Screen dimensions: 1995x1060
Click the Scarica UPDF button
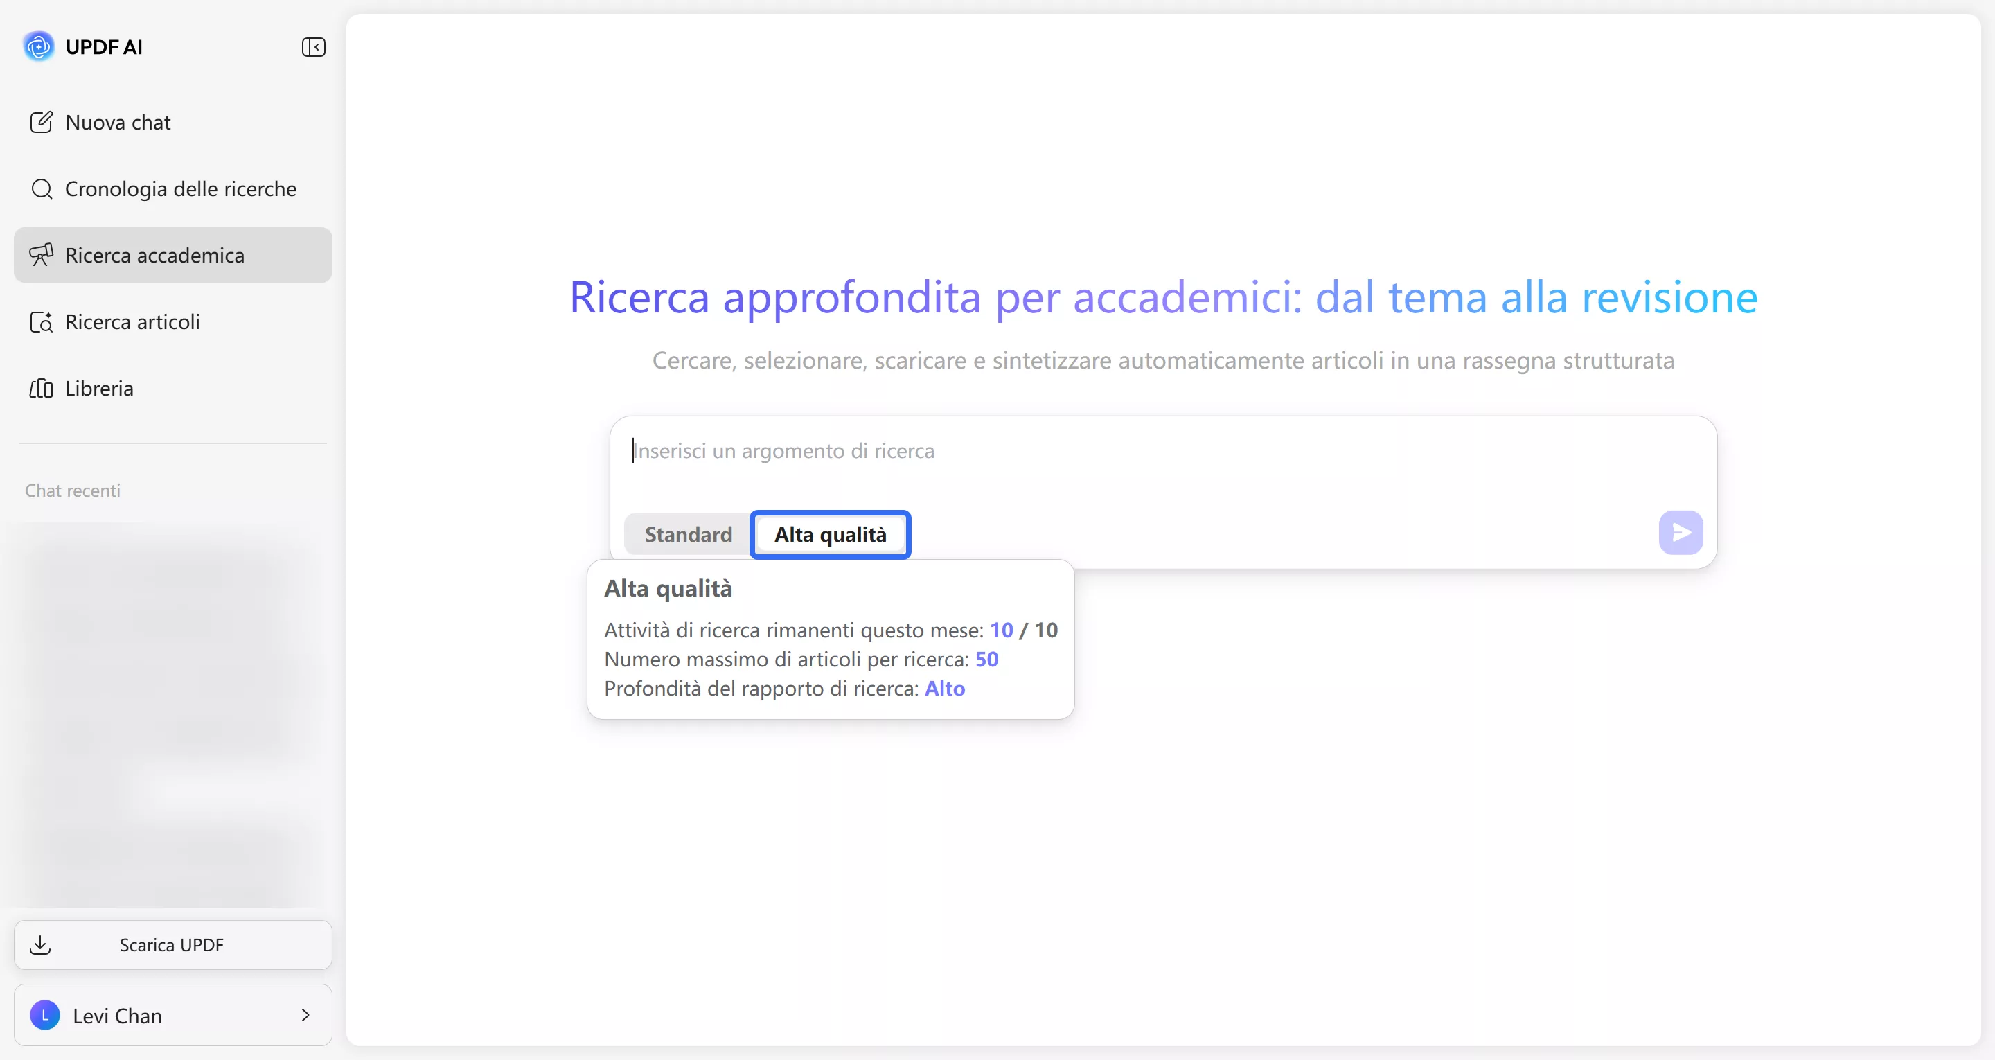pyautogui.click(x=172, y=944)
